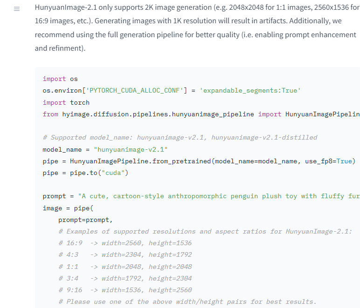360x308 pixels.
Task: Click the pipe.to("cuda") line
Action: [x=85, y=173]
